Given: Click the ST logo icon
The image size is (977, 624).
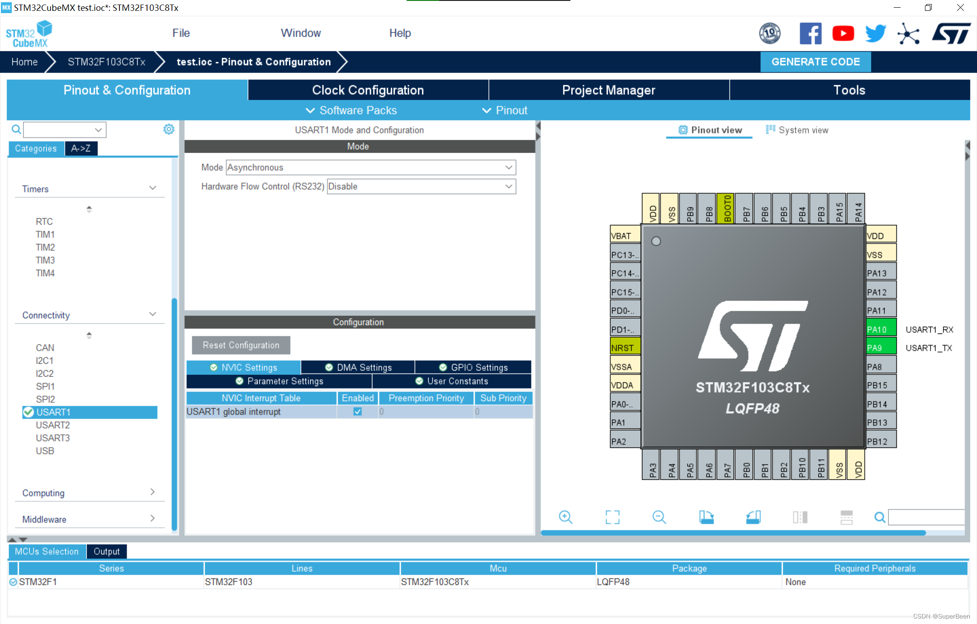Looking at the screenshot, I should (x=951, y=33).
